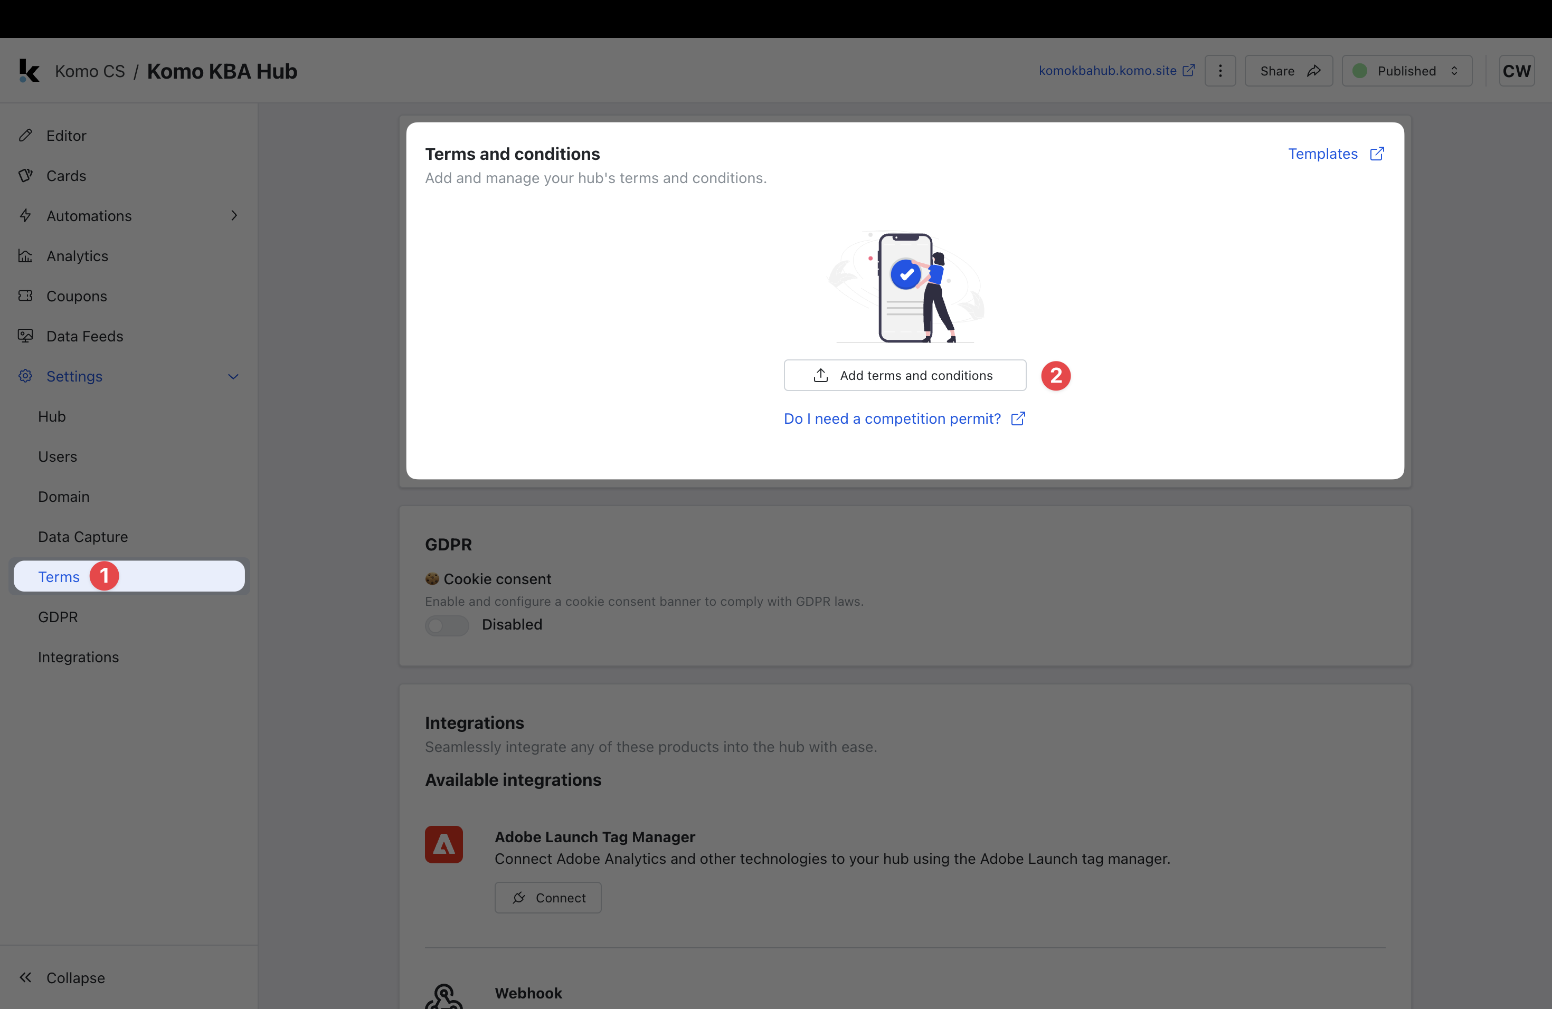Screen dimensions: 1552x1009
Task: Click the Cards icon in sidebar
Action: point(25,175)
